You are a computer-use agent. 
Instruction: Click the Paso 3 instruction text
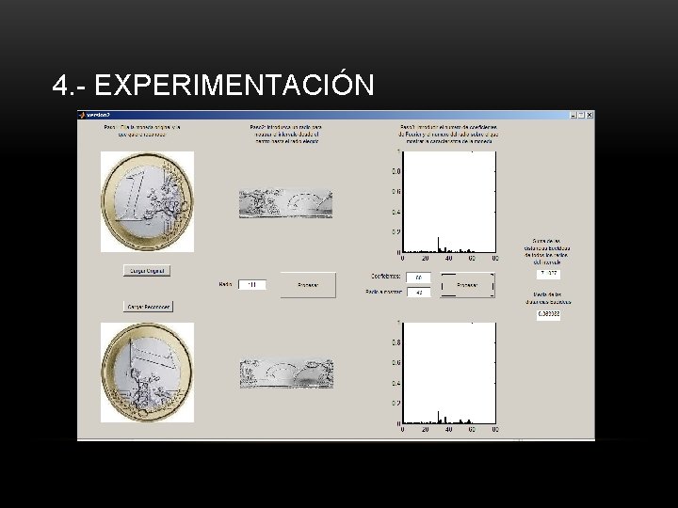click(x=449, y=134)
